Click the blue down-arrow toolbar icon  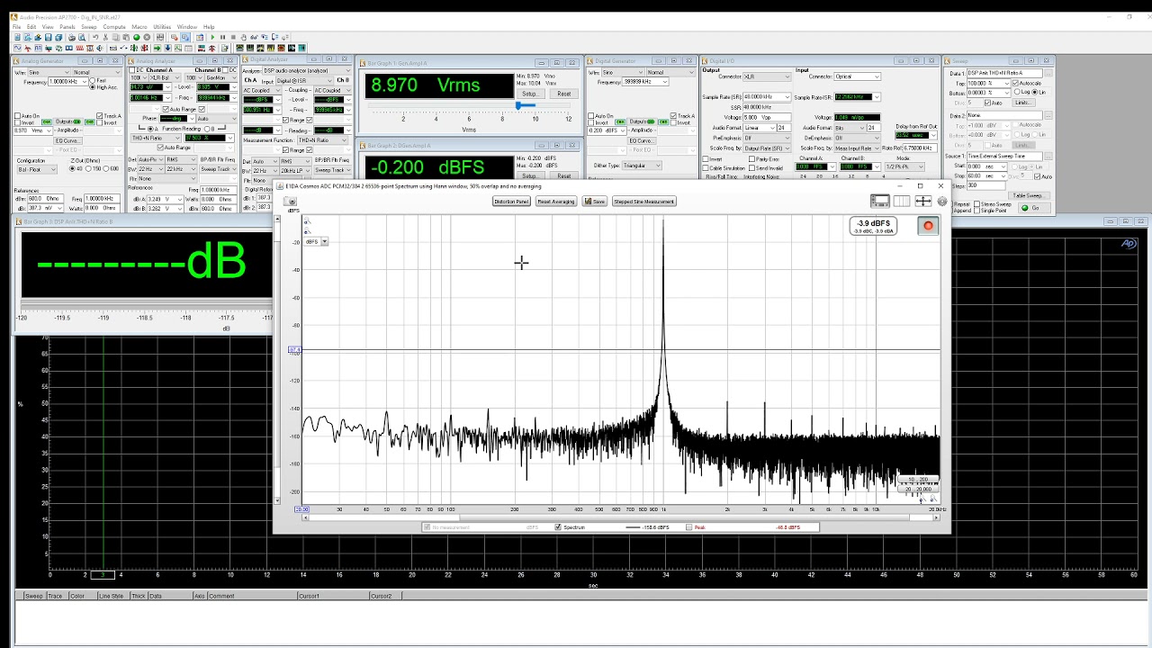167,48
